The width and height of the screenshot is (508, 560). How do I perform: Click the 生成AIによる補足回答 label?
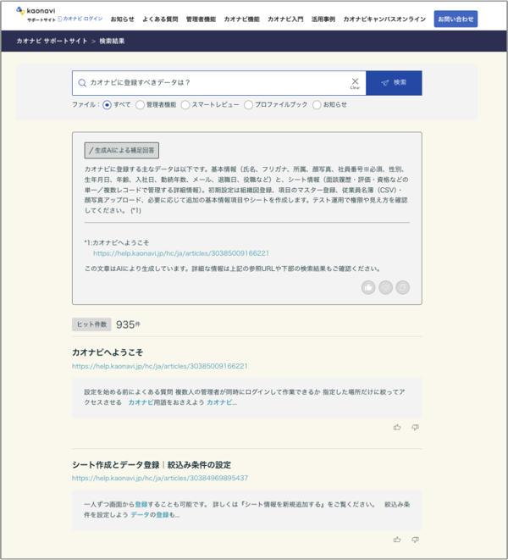pyautogui.click(x=122, y=150)
